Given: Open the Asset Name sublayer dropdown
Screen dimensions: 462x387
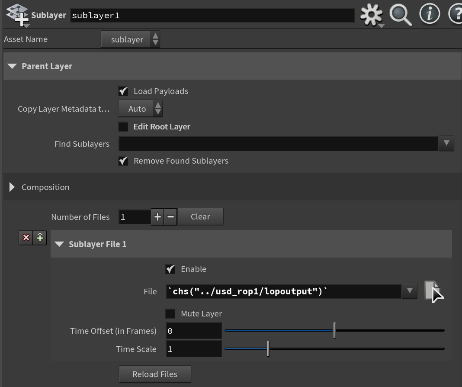Looking at the screenshot, I should 131,39.
